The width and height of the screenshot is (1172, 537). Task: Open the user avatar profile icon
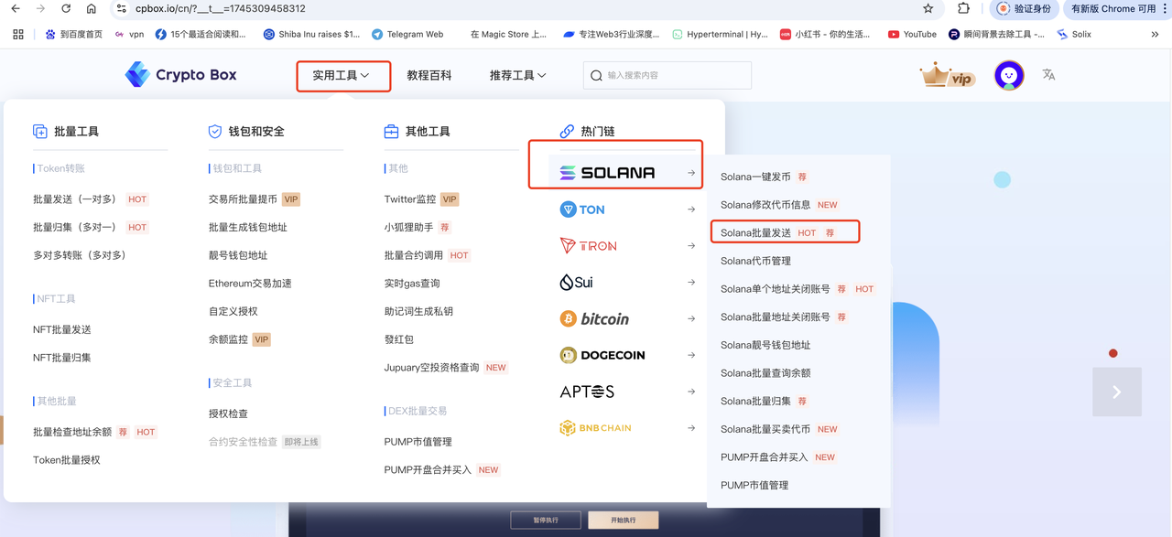click(1009, 75)
